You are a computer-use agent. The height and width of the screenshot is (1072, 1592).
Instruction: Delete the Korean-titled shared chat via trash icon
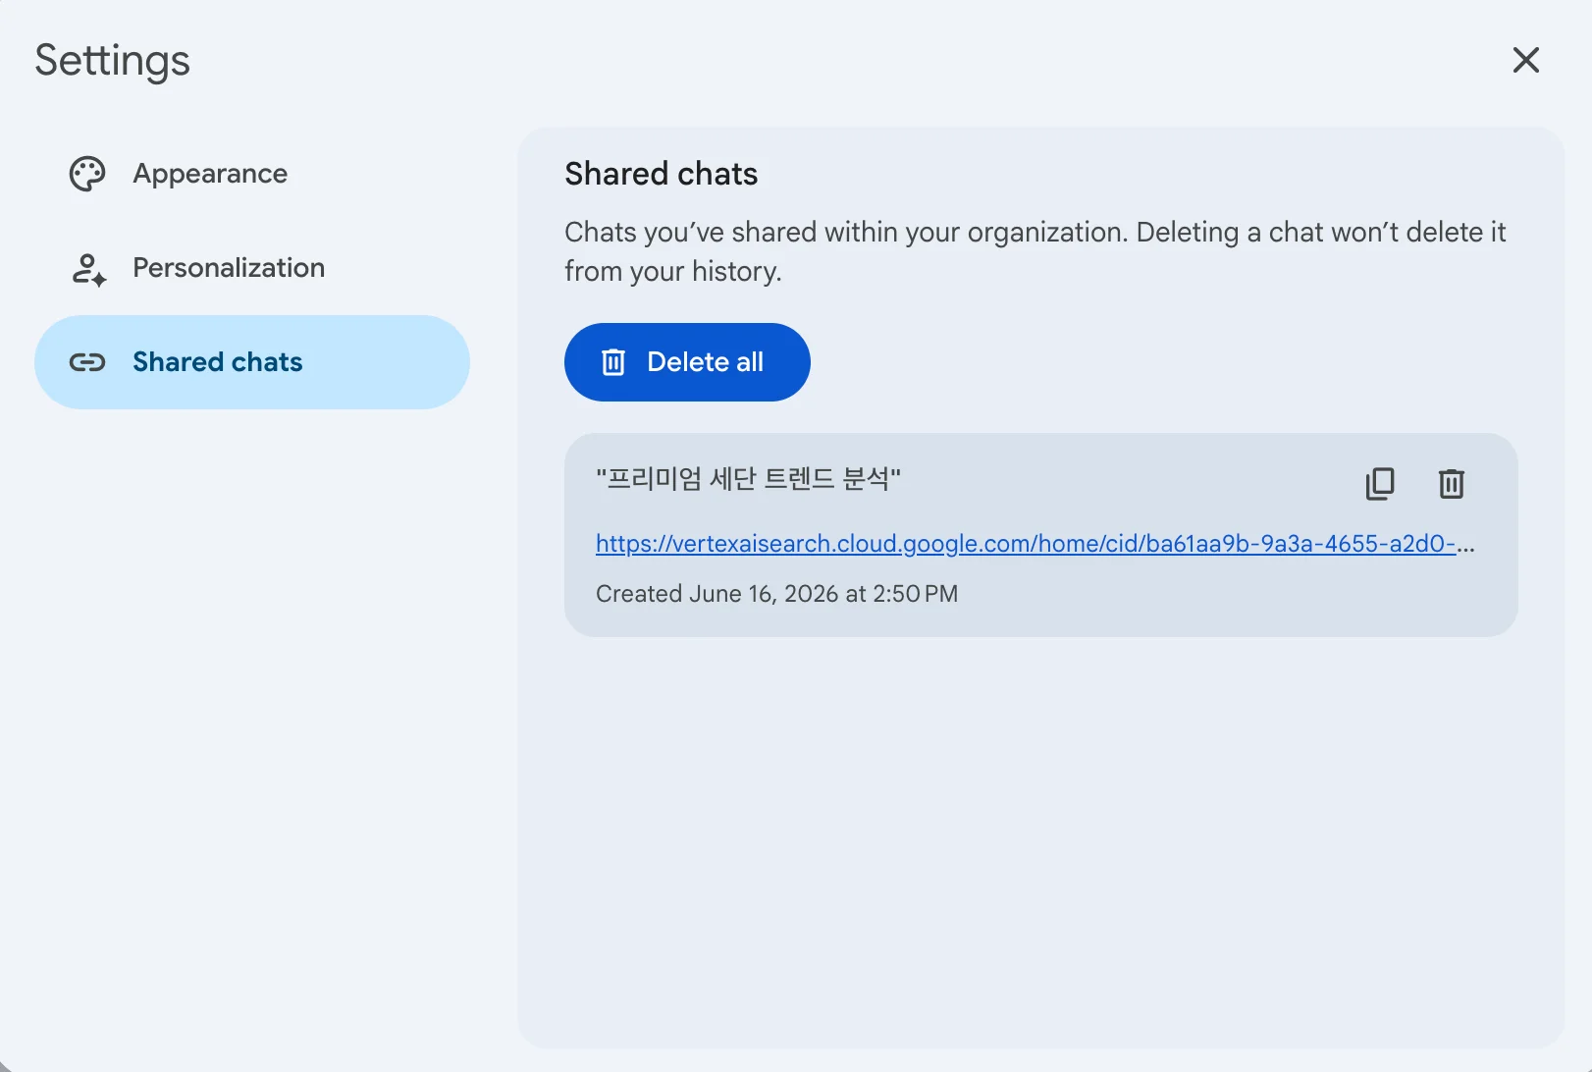point(1452,483)
